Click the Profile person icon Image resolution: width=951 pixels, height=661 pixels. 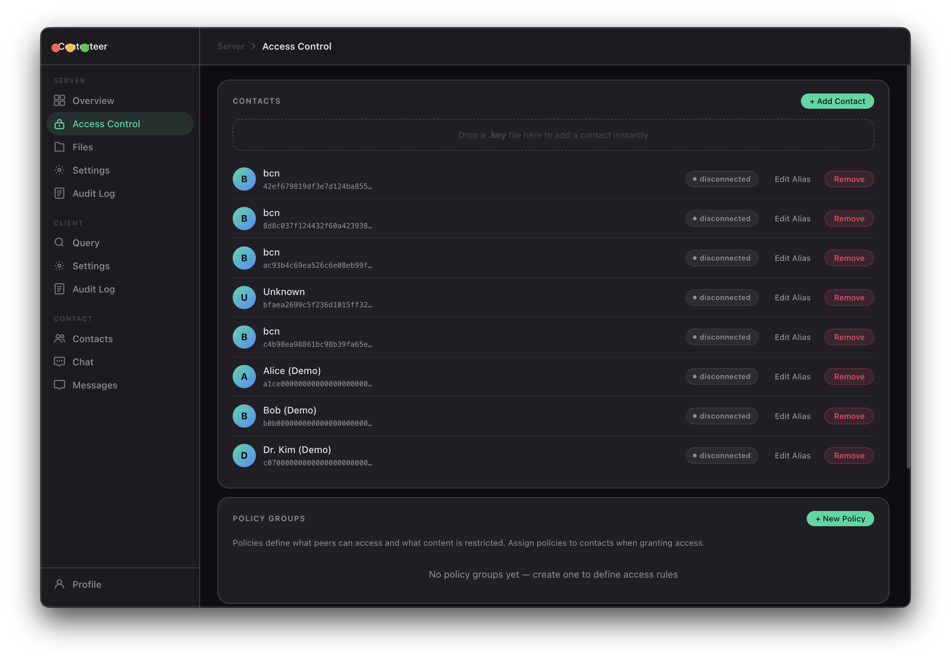59,584
